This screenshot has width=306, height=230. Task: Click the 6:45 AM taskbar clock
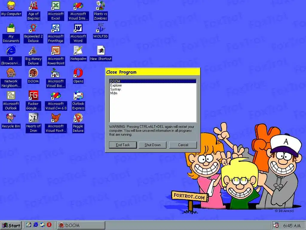(292, 226)
